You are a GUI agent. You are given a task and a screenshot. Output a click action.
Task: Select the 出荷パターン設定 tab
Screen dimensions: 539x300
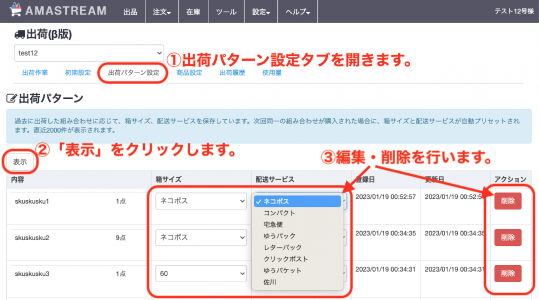tap(134, 73)
